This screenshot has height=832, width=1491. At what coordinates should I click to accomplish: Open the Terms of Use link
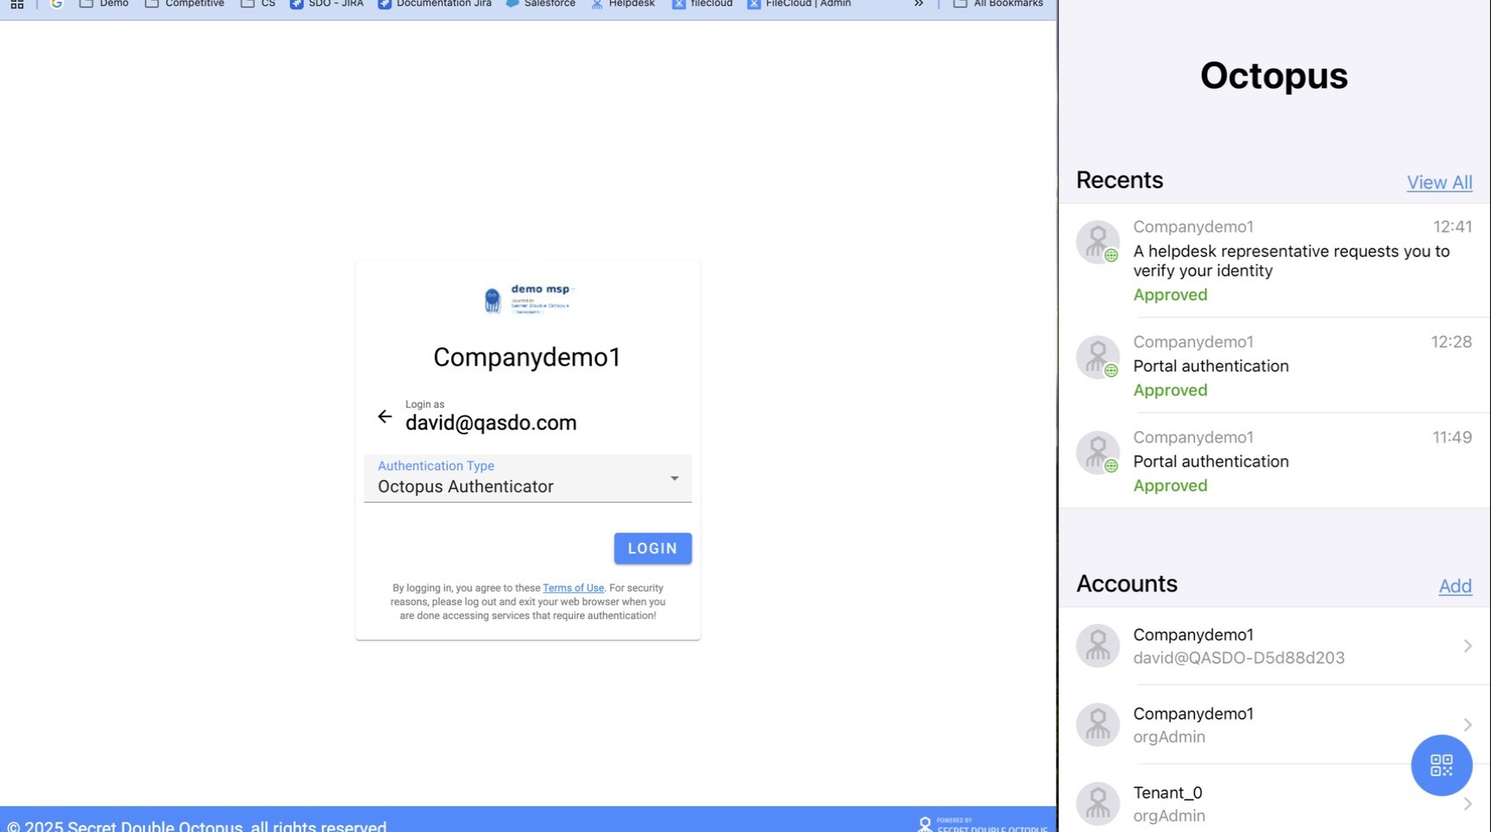tap(573, 588)
